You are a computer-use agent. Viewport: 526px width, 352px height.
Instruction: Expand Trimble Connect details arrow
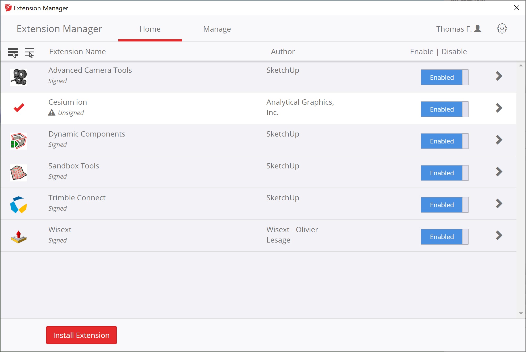pos(499,203)
